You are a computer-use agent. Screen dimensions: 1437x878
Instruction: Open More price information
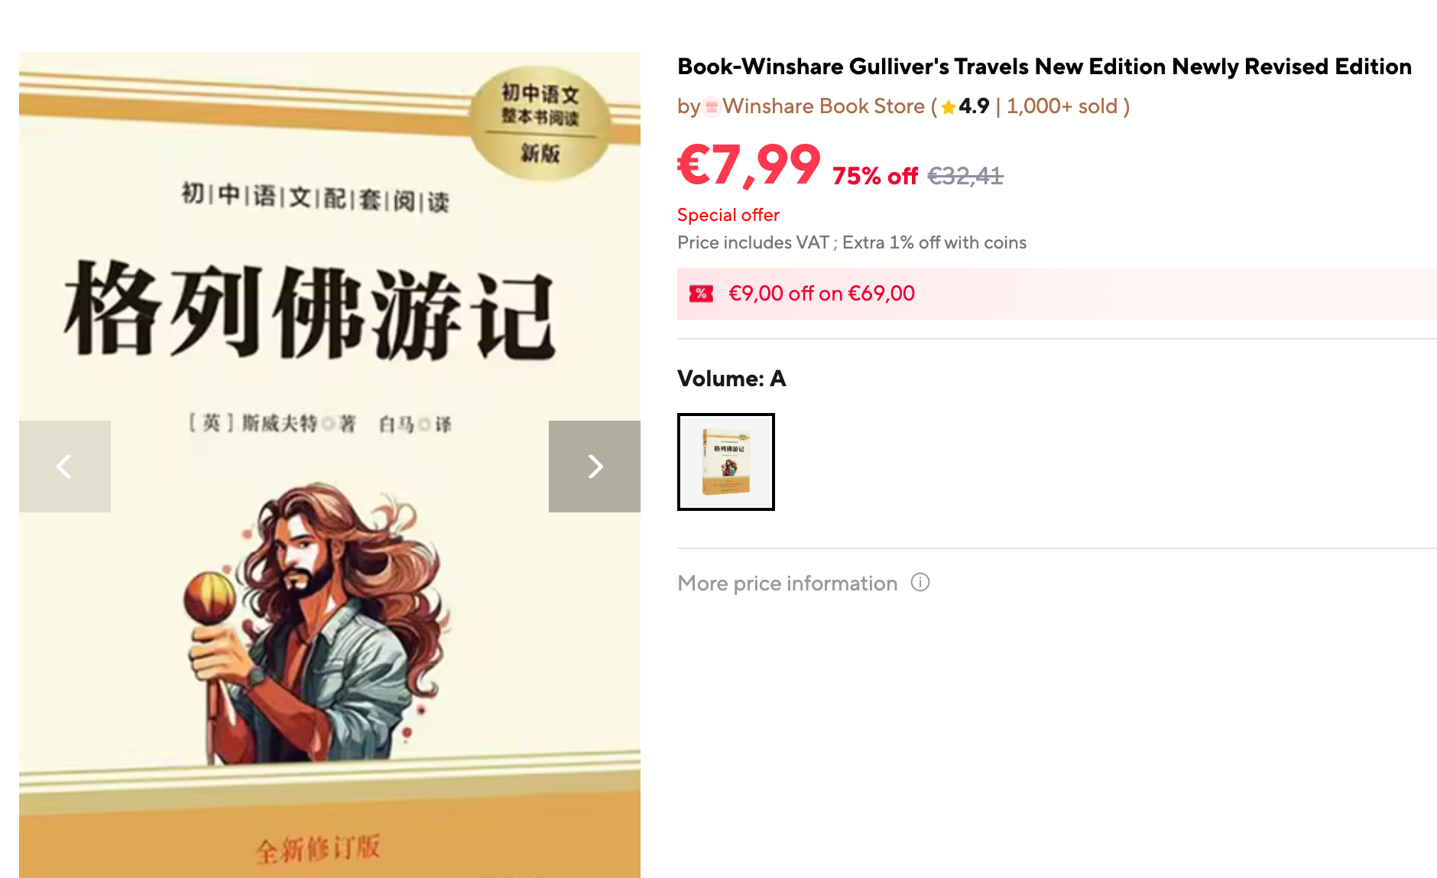[x=787, y=584]
